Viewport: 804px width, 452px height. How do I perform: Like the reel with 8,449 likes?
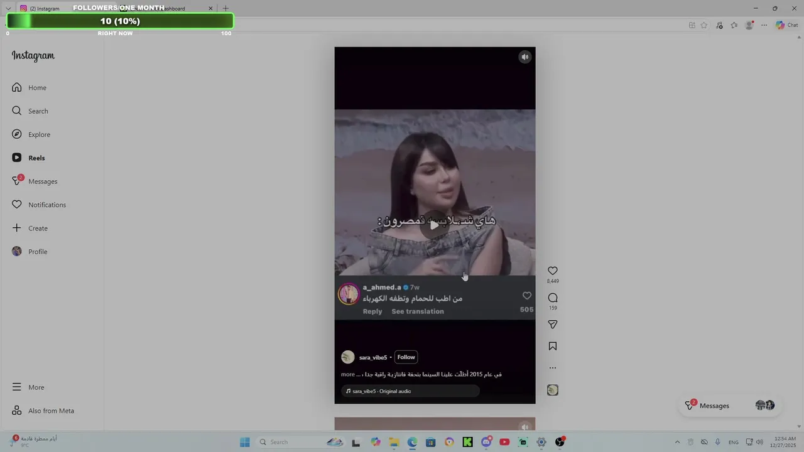[553, 271]
